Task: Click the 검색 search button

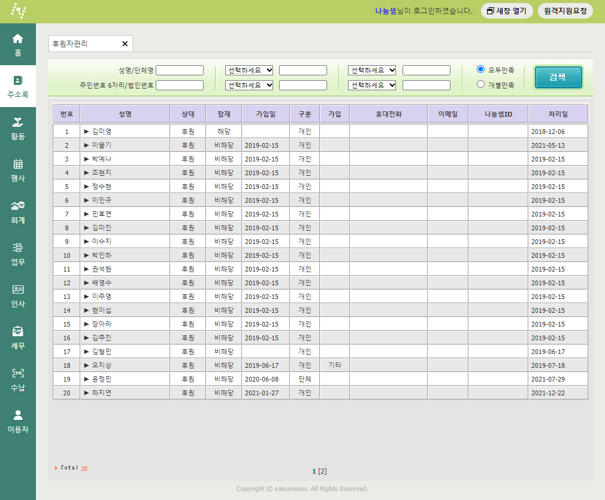Action: 558,77
